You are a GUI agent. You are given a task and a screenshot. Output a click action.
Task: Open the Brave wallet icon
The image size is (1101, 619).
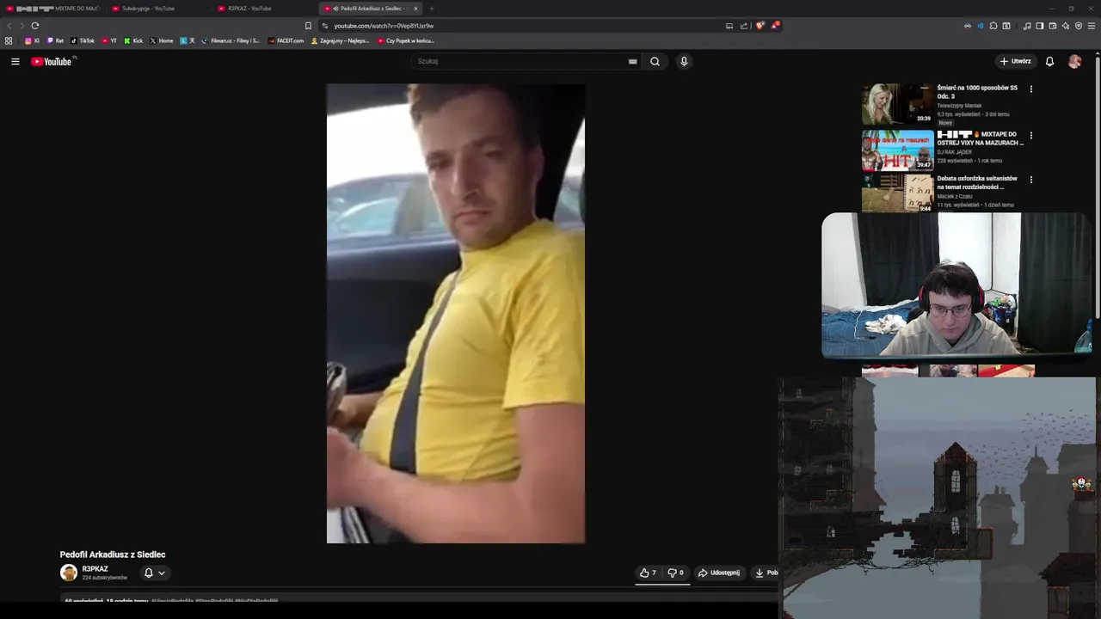[x=1053, y=26]
